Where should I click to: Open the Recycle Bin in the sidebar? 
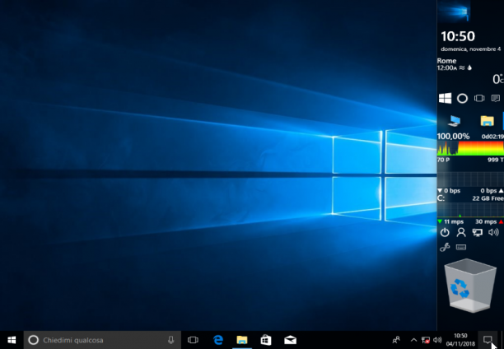(470, 286)
